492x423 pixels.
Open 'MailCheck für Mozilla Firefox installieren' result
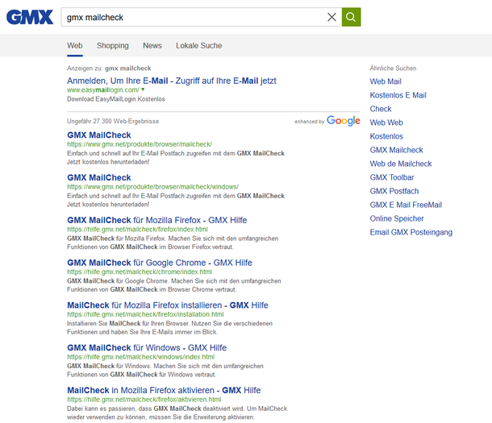(x=168, y=305)
